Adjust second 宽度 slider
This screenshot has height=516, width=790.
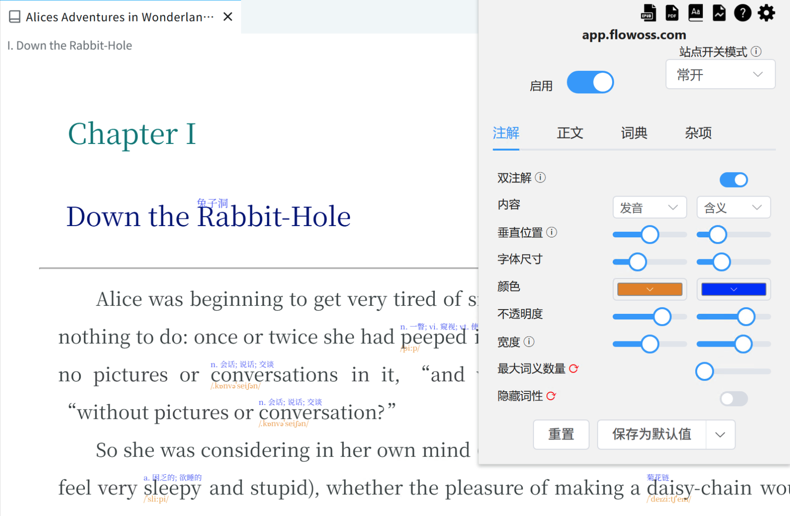pyautogui.click(x=734, y=344)
